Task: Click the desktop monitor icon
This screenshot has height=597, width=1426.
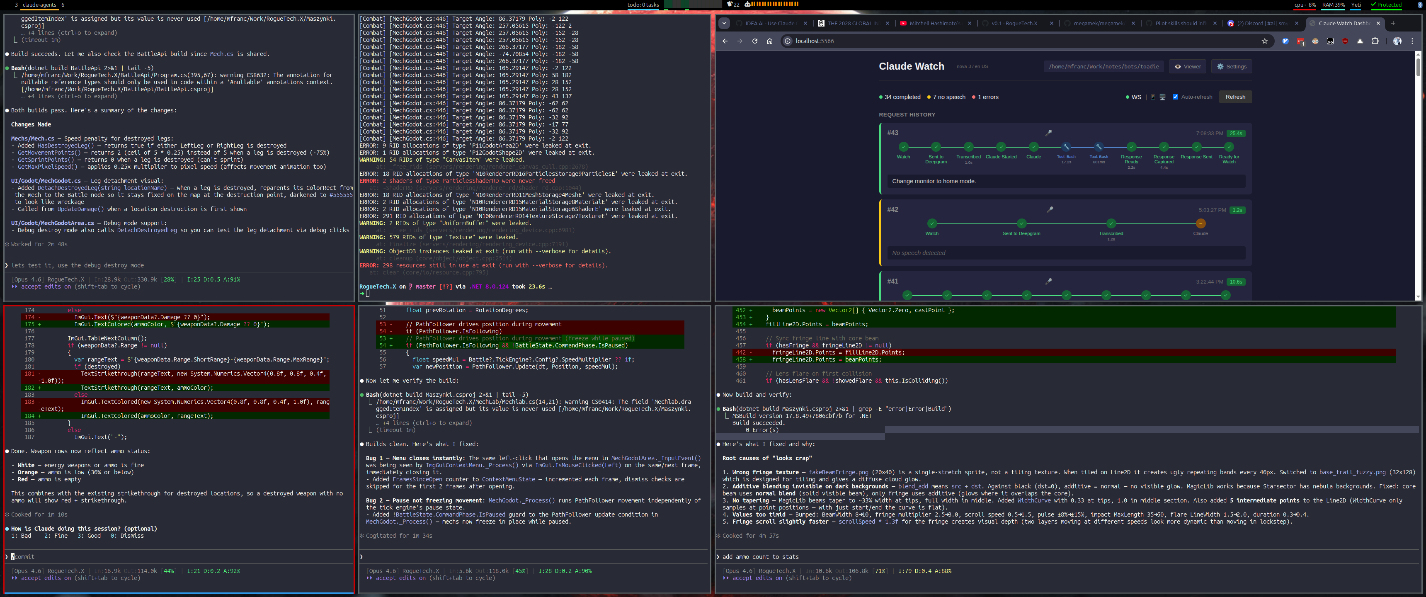Action: [x=1162, y=97]
